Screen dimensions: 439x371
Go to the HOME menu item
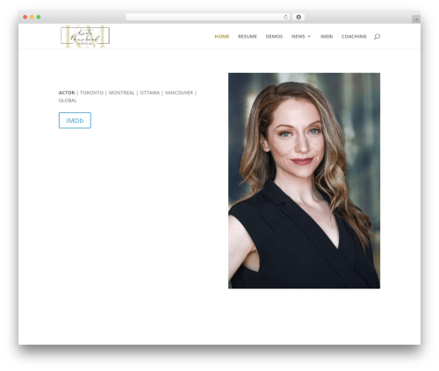tap(222, 36)
